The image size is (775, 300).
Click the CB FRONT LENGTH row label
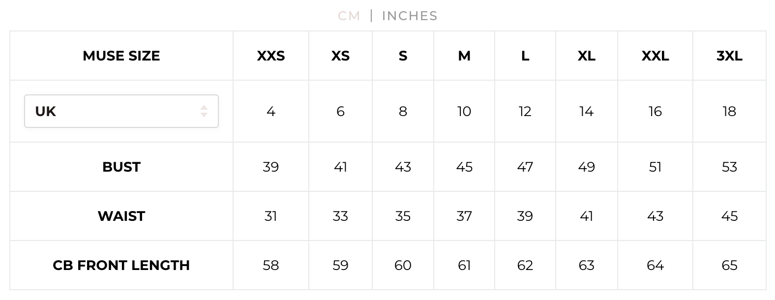click(x=121, y=266)
